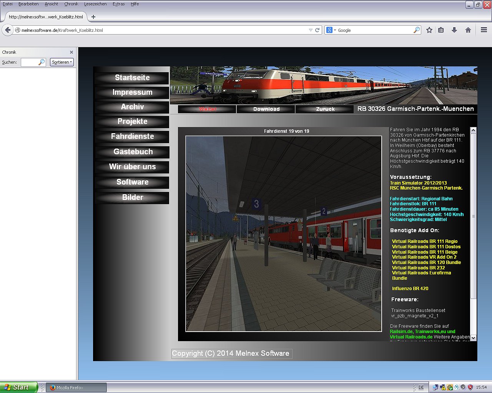Open the Hilfe menu
The image size is (492, 393).
pyautogui.click(x=135, y=4)
